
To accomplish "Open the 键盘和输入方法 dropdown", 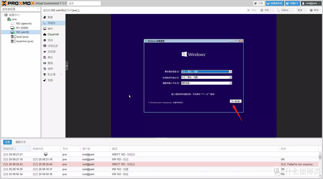I will pyautogui.click(x=206, y=83).
